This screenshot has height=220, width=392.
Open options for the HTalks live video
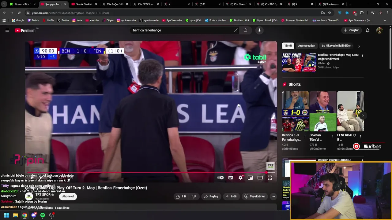click(x=362, y=55)
